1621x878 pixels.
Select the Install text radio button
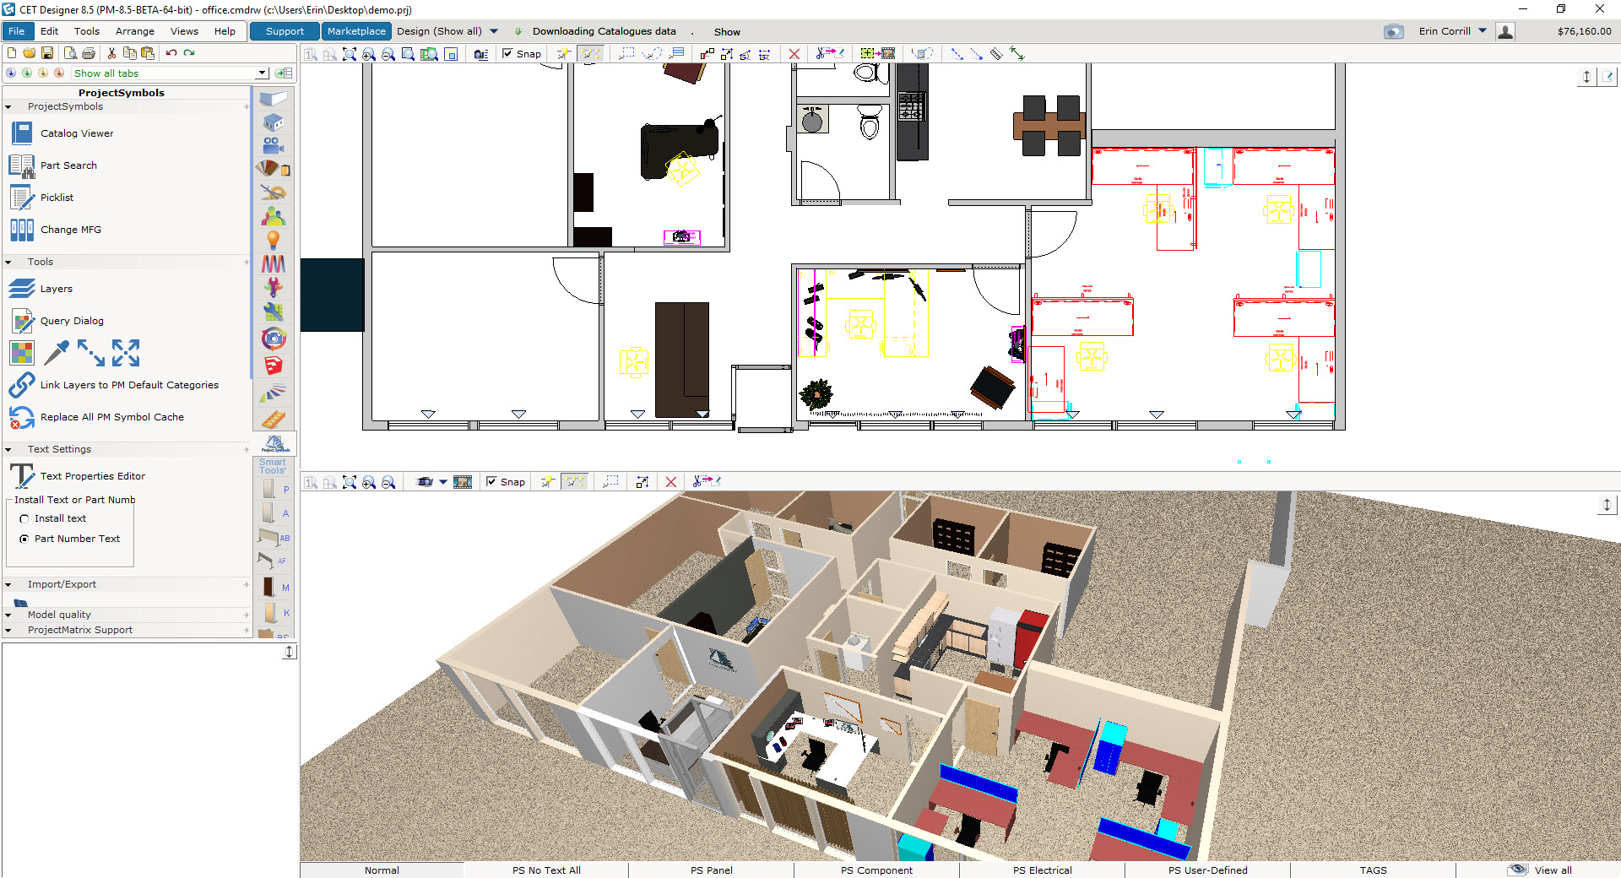[24, 519]
